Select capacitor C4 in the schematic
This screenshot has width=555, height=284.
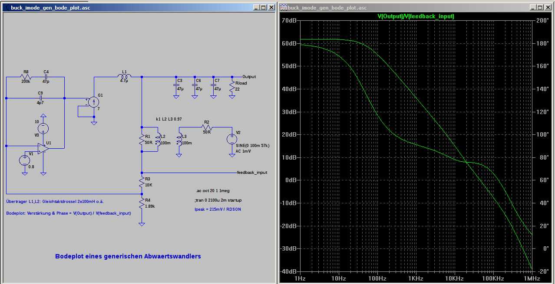46,77
